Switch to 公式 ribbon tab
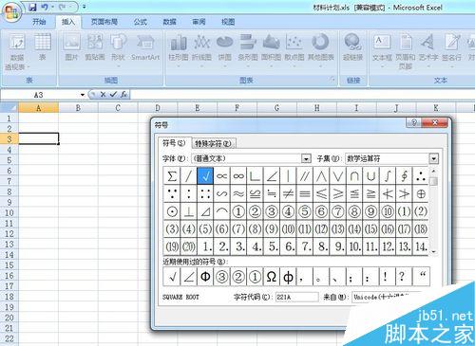The width and height of the screenshot is (475, 346). pos(140,22)
